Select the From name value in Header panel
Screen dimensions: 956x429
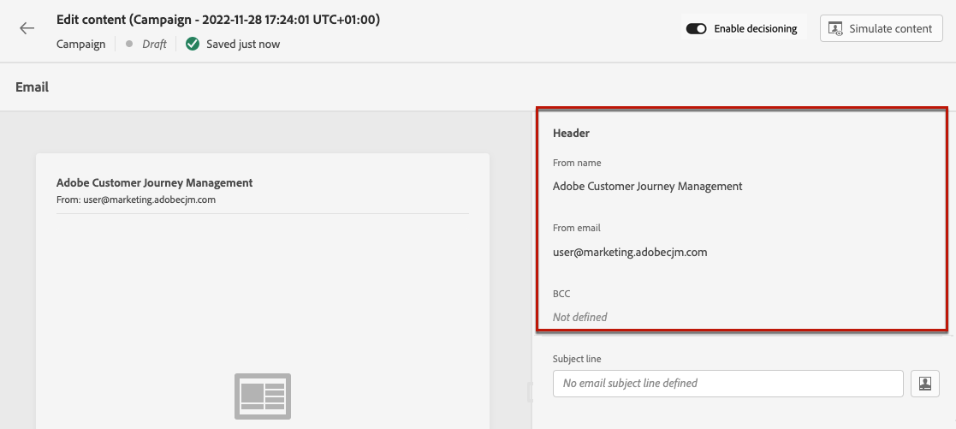(648, 186)
